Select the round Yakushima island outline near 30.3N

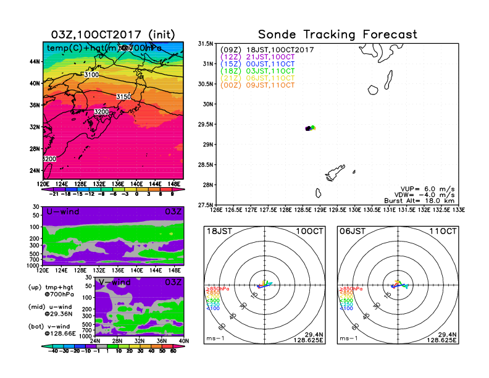pyautogui.click(x=373, y=90)
